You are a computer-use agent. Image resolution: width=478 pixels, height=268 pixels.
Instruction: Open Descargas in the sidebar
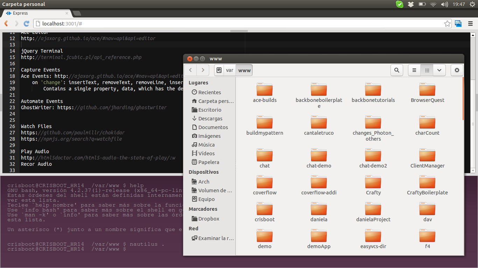point(210,119)
